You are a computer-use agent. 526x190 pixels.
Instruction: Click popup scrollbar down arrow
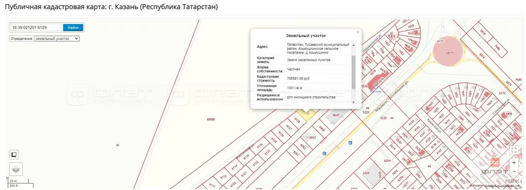point(353,102)
